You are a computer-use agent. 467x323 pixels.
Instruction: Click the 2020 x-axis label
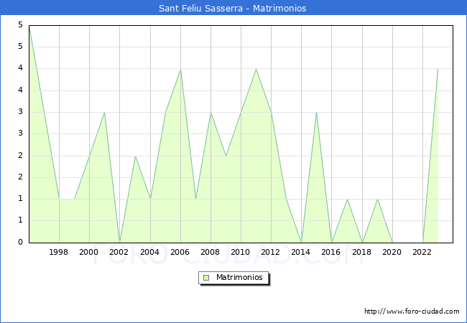pyautogui.click(x=392, y=252)
